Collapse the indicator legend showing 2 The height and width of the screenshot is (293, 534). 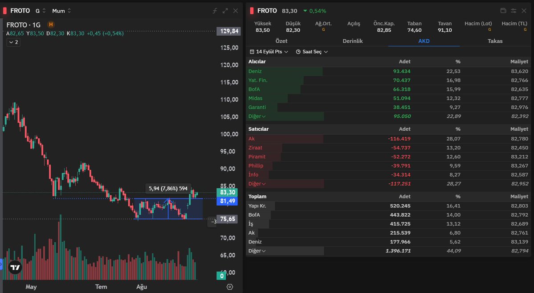click(13, 42)
